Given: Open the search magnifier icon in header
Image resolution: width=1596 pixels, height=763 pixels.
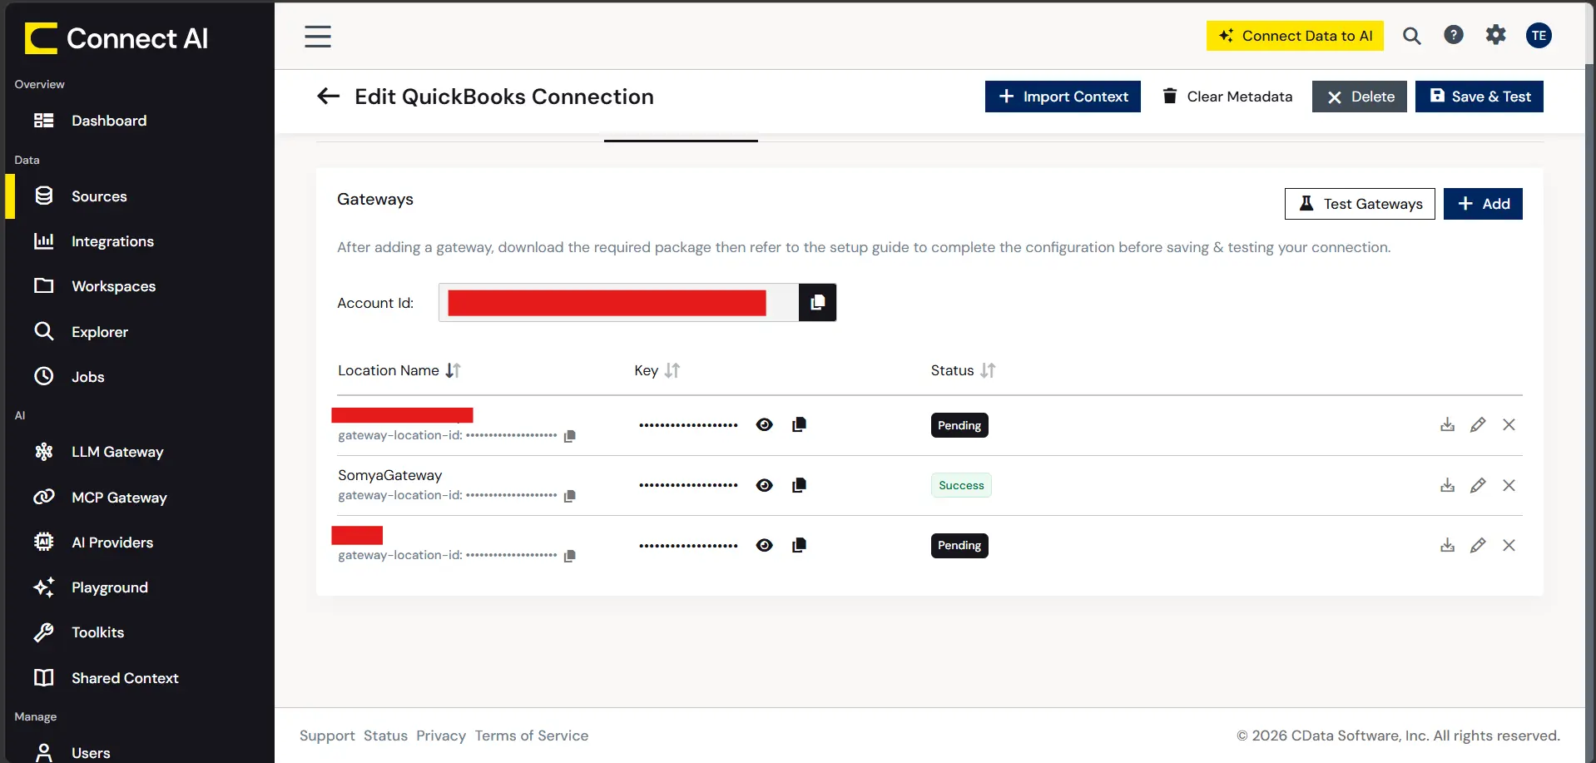Looking at the screenshot, I should click(x=1412, y=36).
